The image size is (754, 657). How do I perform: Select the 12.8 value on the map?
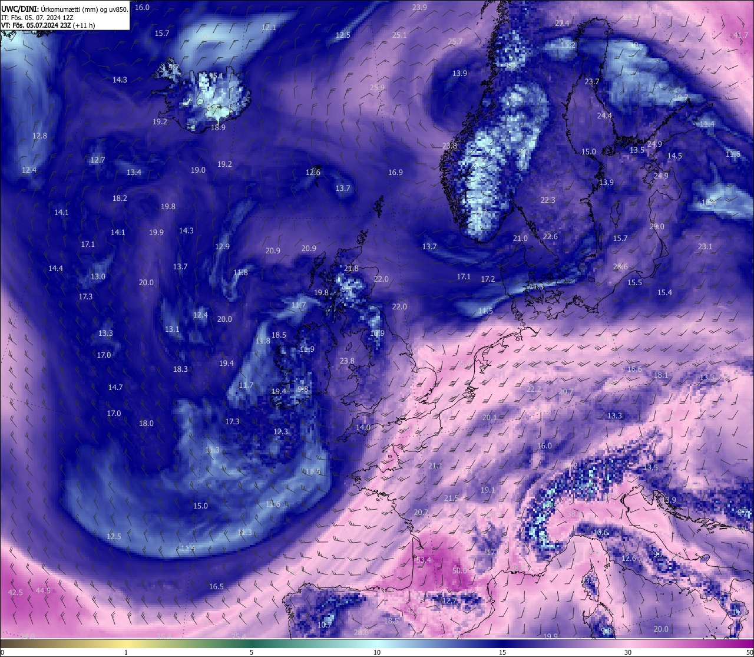click(x=39, y=136)
